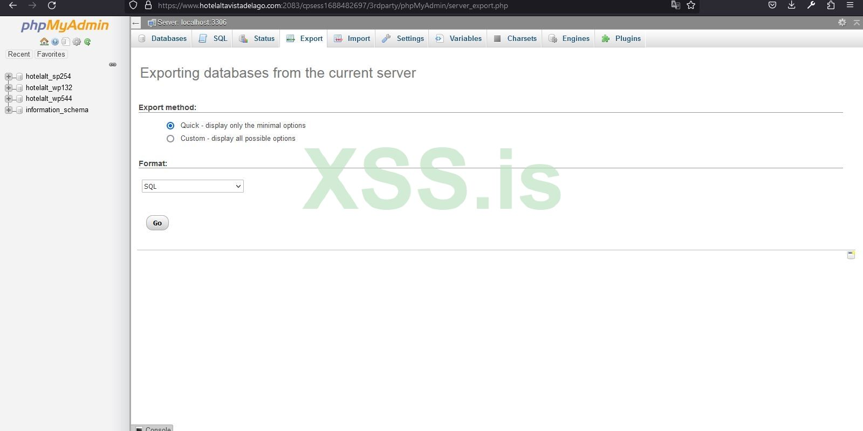Screen dimensions: 863x431
Task: Expand the hotelalt_wp544 database tree
Action: [9, 99]
